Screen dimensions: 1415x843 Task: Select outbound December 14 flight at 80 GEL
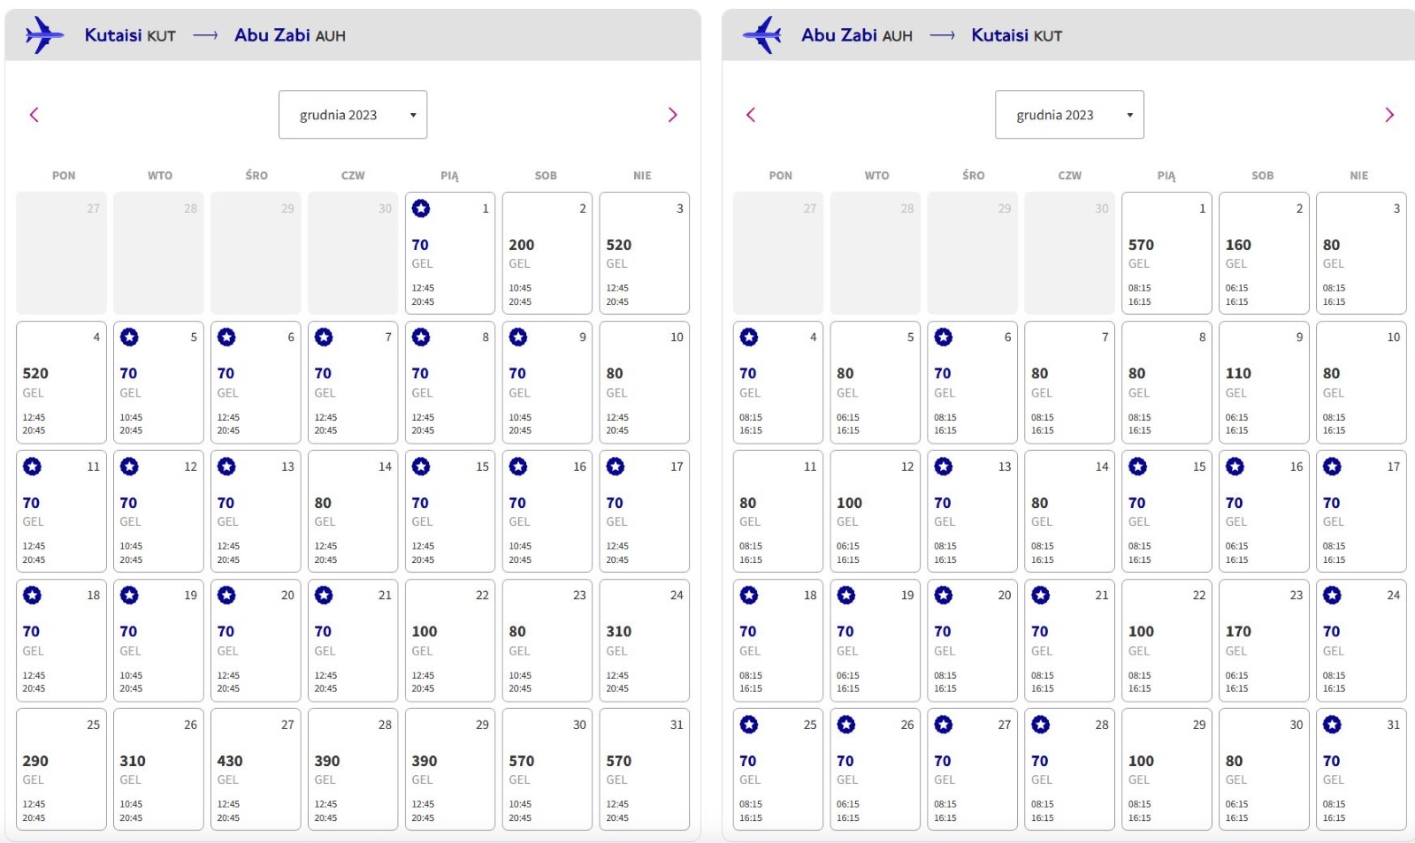(x=353, y=512)
